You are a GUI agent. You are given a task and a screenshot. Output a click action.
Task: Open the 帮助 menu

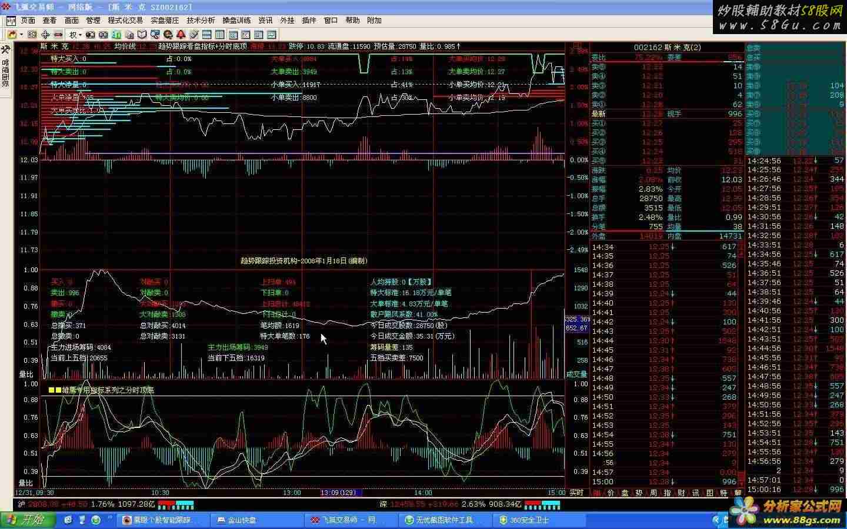pos(352,21)
